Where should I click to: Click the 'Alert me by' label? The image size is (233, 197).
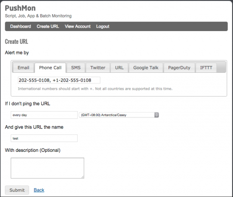[17, 53]
